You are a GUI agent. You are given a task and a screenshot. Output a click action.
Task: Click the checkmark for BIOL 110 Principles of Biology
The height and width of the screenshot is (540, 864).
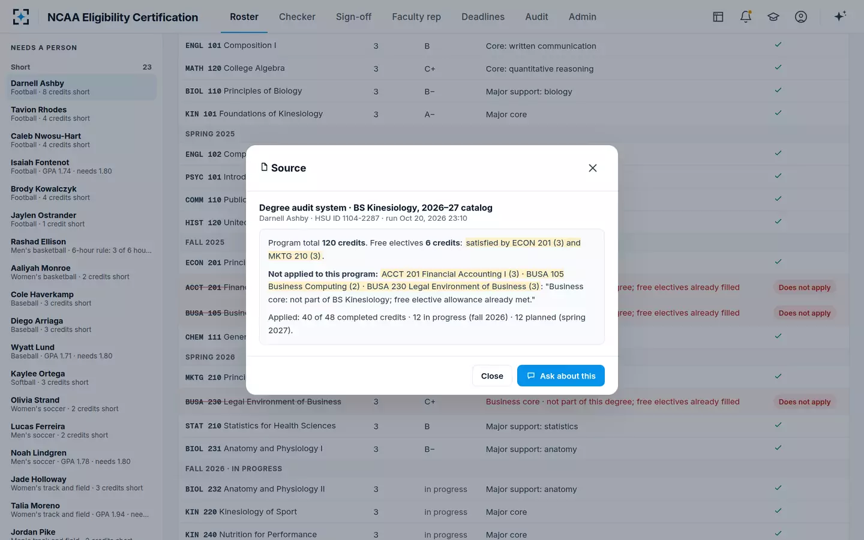[778, 91]
